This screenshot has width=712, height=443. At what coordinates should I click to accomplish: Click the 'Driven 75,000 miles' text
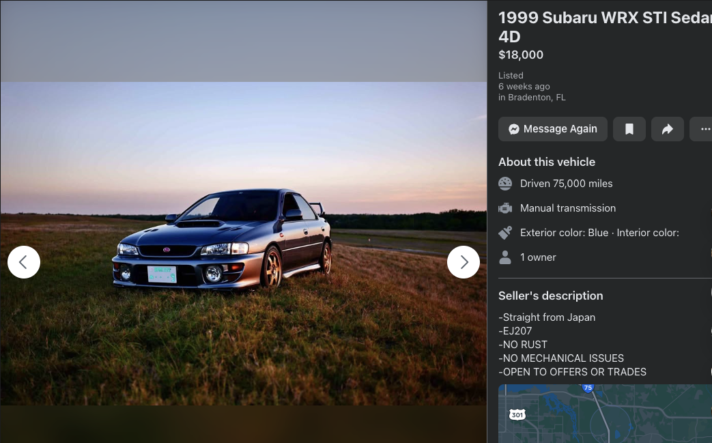click(x=566, y=184)
